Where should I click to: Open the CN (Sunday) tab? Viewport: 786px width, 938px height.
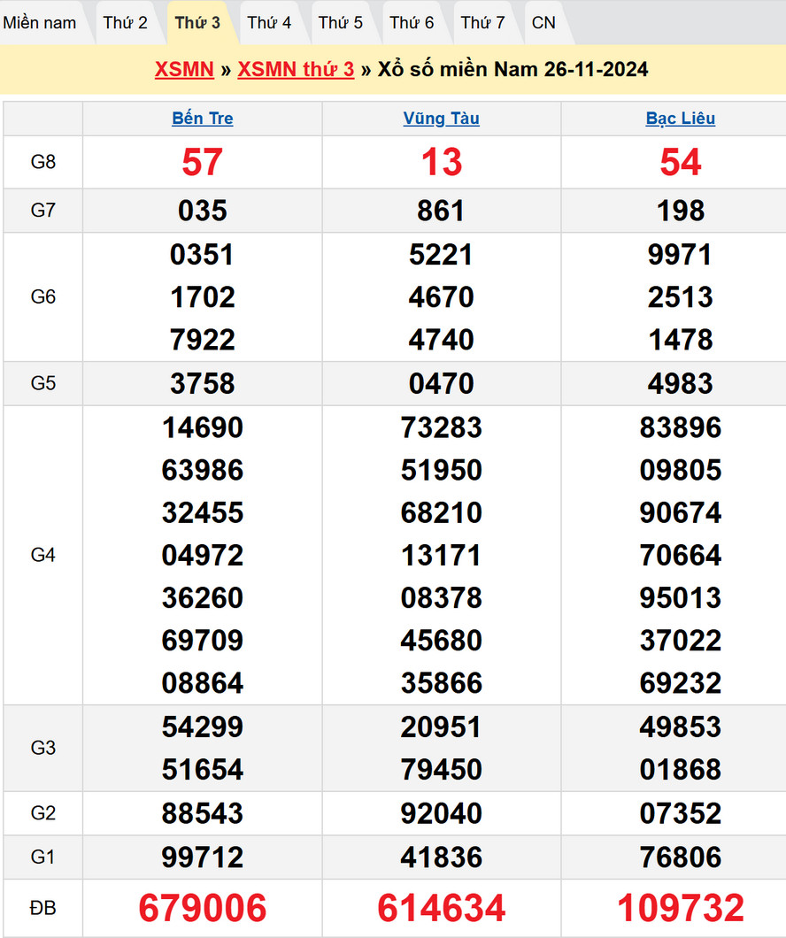coord(543,23)
